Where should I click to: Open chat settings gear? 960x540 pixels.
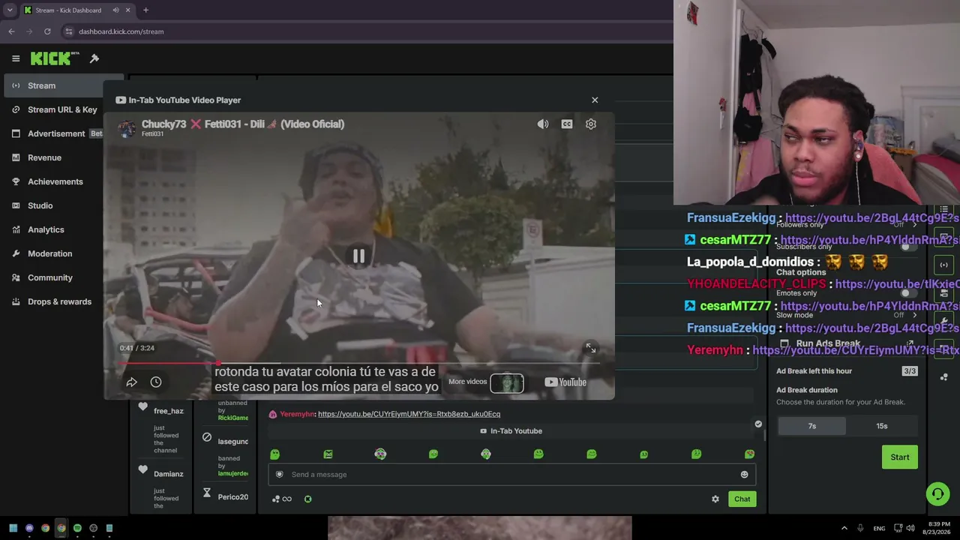coord(715,499)
